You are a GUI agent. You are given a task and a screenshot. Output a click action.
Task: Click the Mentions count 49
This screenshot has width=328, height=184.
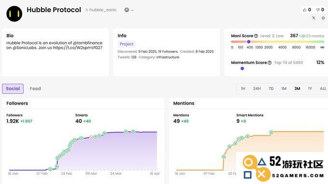coord(176,121)
